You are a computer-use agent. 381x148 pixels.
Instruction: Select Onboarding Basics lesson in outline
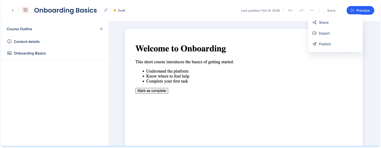tap(30, 53)
